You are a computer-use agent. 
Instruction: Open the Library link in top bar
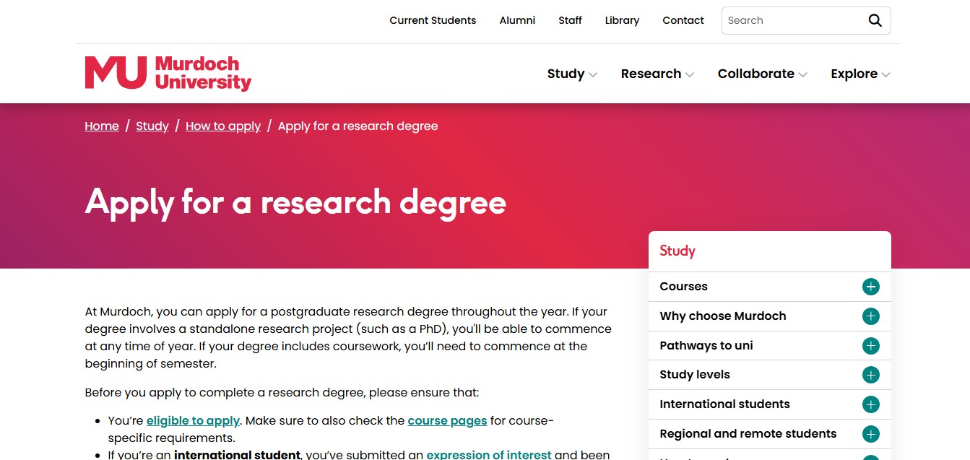pos(622,20)
